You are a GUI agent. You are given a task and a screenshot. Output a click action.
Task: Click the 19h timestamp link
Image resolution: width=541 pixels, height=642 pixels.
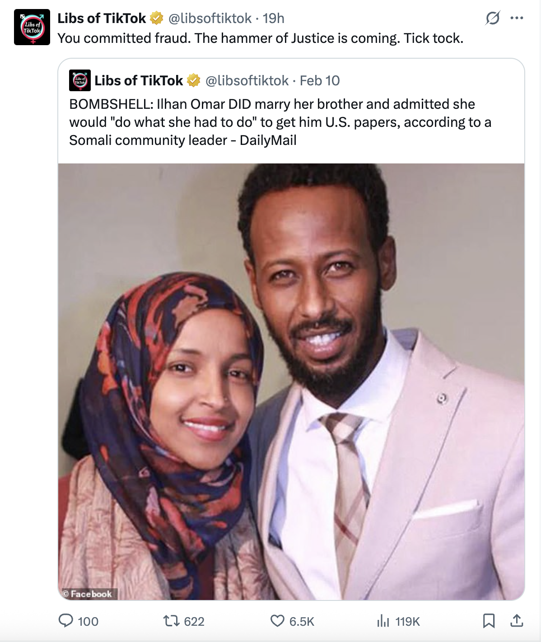pos(274,18)
